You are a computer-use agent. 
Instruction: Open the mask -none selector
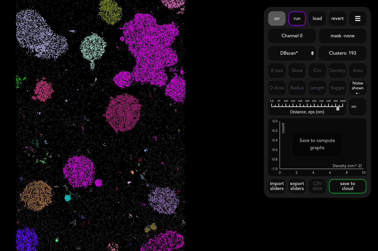[x=342, y=36]
